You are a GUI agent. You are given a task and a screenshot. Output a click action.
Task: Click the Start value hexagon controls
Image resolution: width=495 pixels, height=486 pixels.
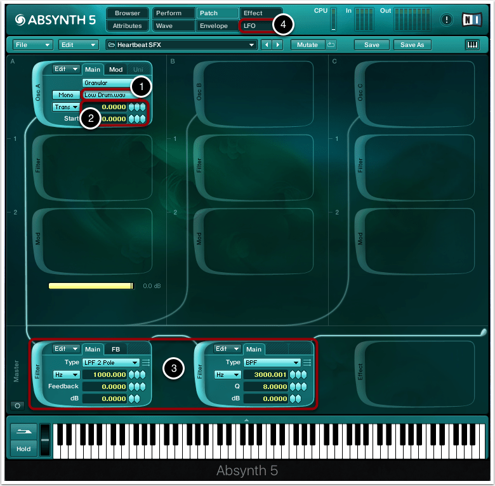click(137, 119)
